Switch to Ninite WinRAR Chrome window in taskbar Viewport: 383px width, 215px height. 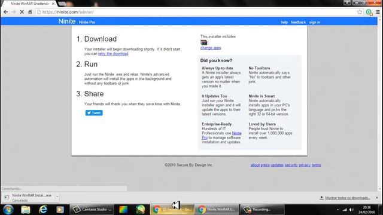217,210
